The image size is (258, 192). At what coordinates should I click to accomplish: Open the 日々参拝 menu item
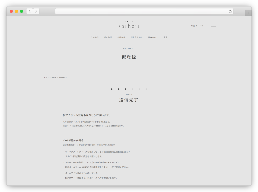pos(94,37)
